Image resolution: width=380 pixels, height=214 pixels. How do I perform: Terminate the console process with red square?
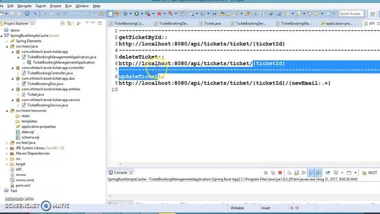(x=280, y=173)
